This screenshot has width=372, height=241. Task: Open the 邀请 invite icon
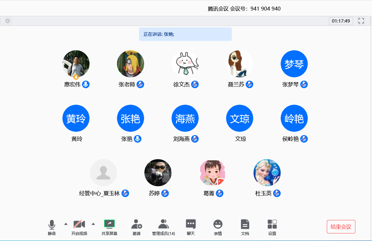[x=137, y=224]
